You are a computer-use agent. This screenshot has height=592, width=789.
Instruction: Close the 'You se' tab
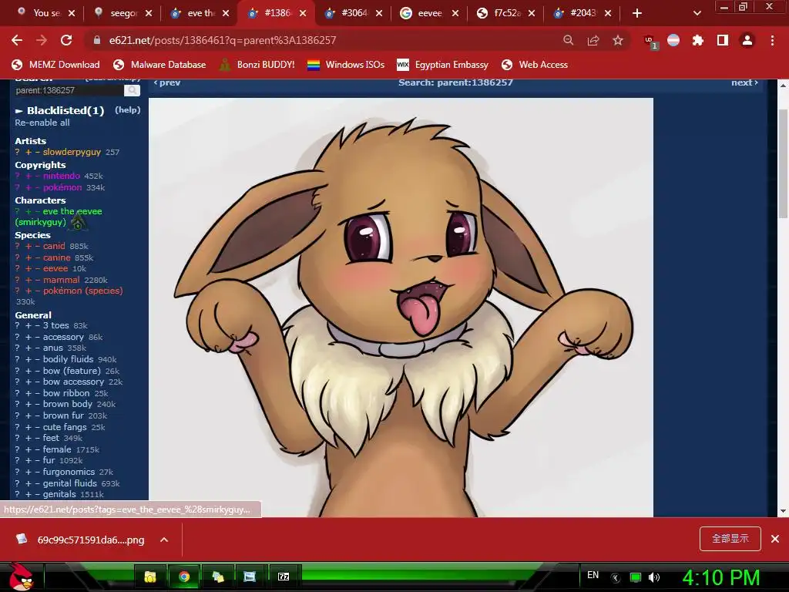pyautogui.click(x=72, y=14)
